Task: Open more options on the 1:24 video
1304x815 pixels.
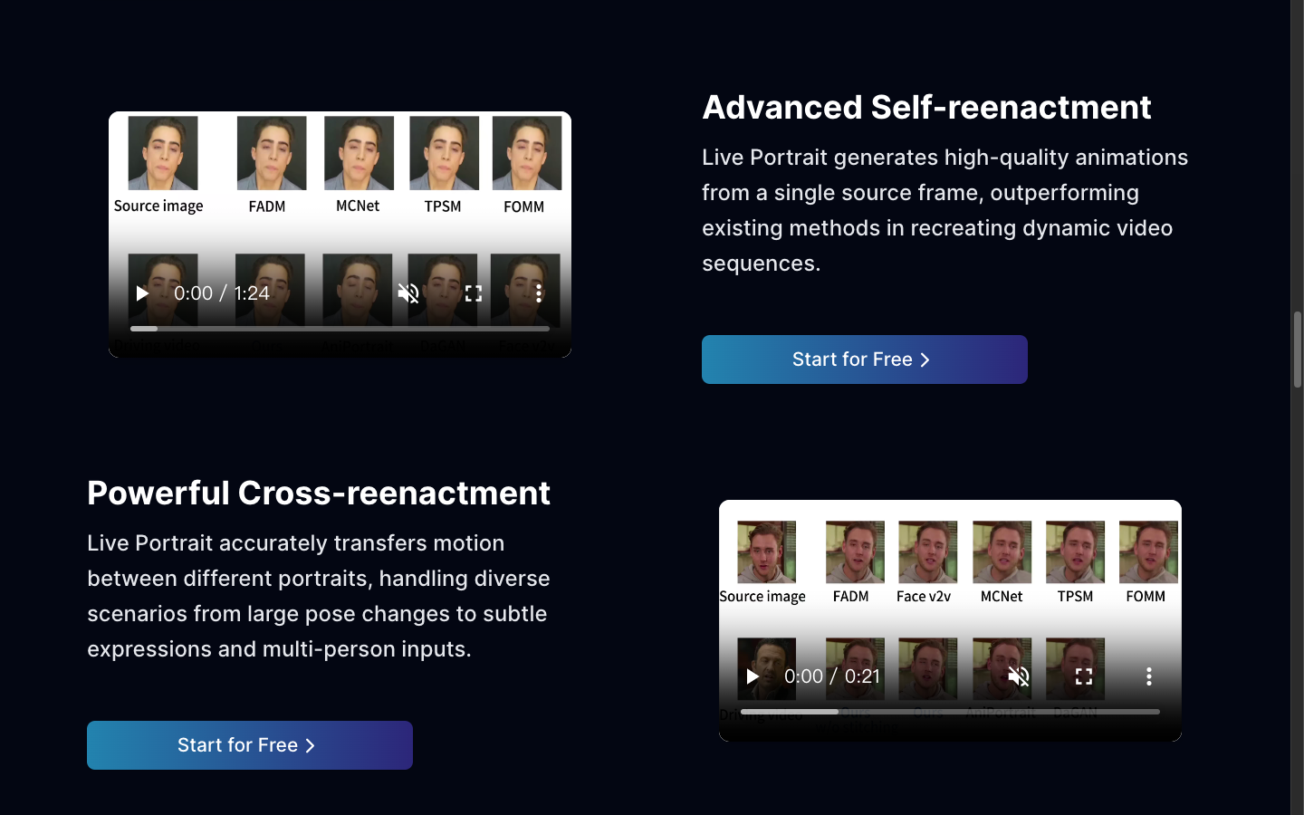Action: coord(539,293)
